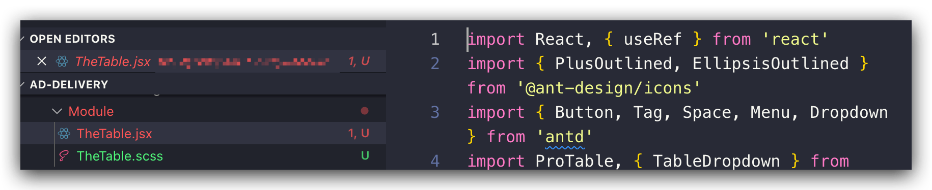932x190 pixels.
Task: Click the underlined 'antd' string in code
Action: (564, 137)
